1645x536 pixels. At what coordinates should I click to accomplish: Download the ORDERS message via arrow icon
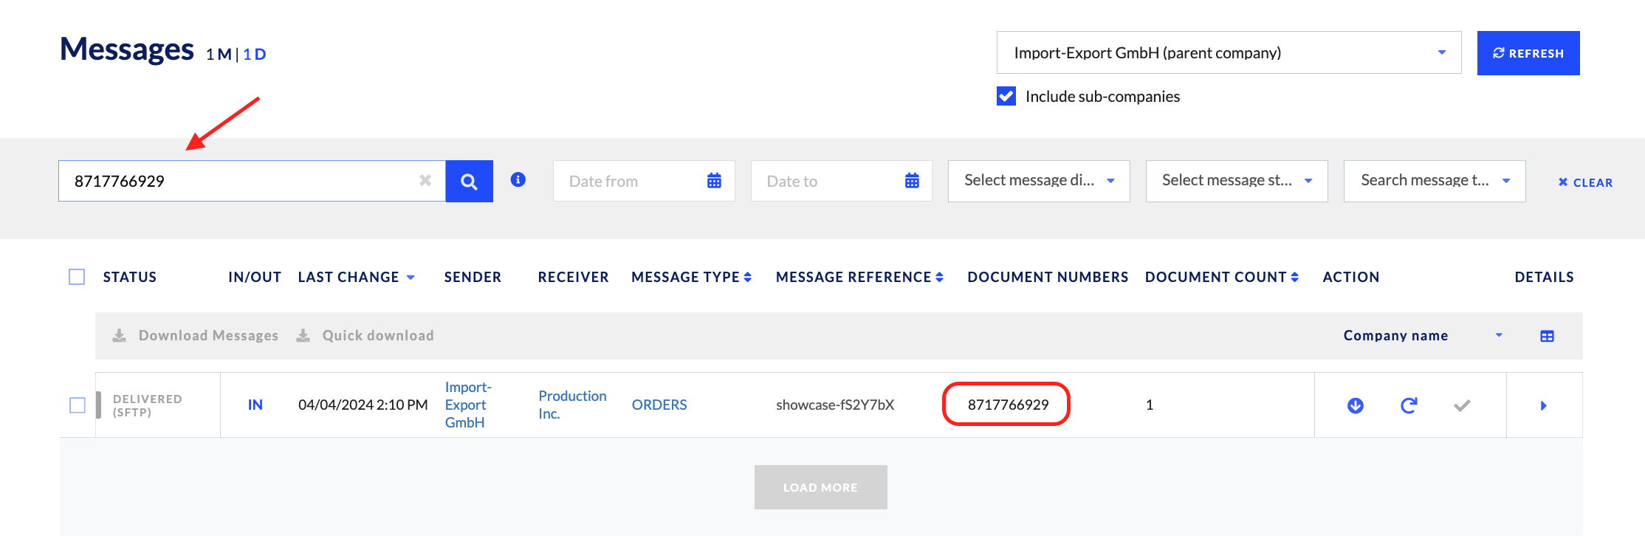1356,405
